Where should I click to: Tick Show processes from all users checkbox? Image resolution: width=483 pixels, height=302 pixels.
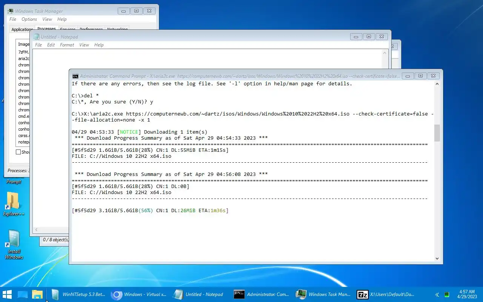18,152
